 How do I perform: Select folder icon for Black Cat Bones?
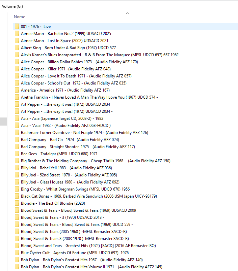[17, 196]
